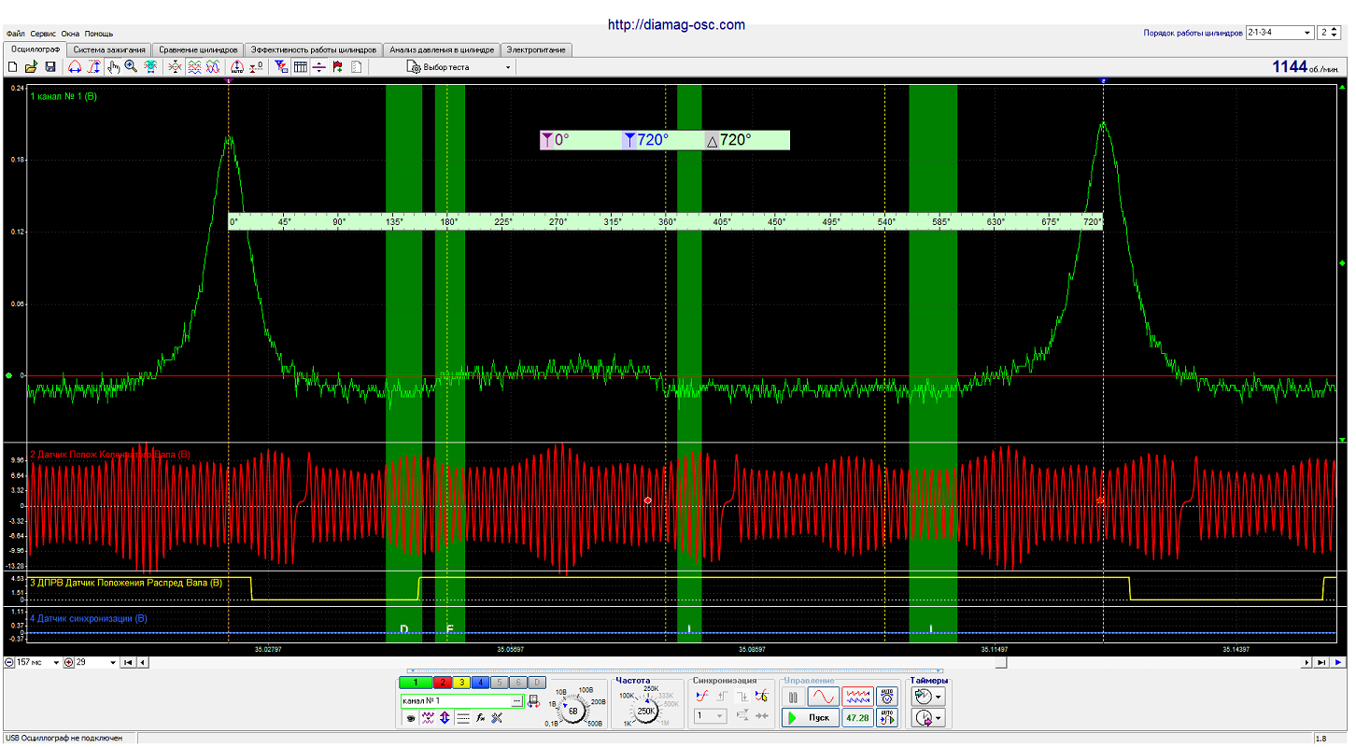Click the notes page toolbar icon
The image size is (1356, 747).
coord(357,66)
